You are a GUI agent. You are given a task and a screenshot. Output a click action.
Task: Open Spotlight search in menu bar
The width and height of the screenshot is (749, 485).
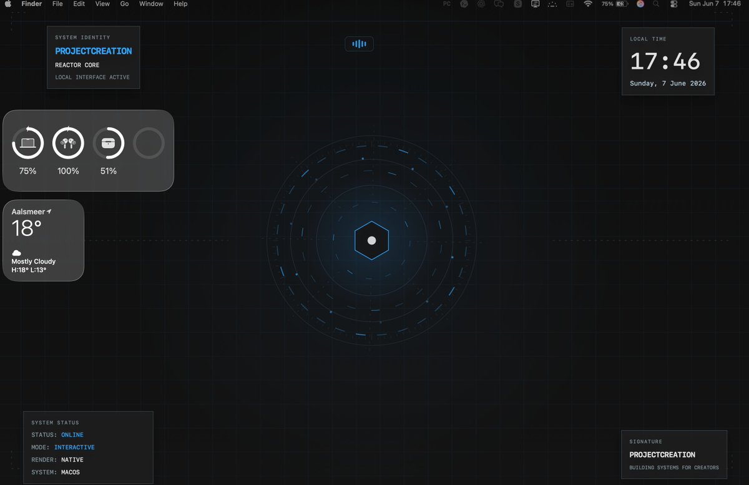coord(656,4)
